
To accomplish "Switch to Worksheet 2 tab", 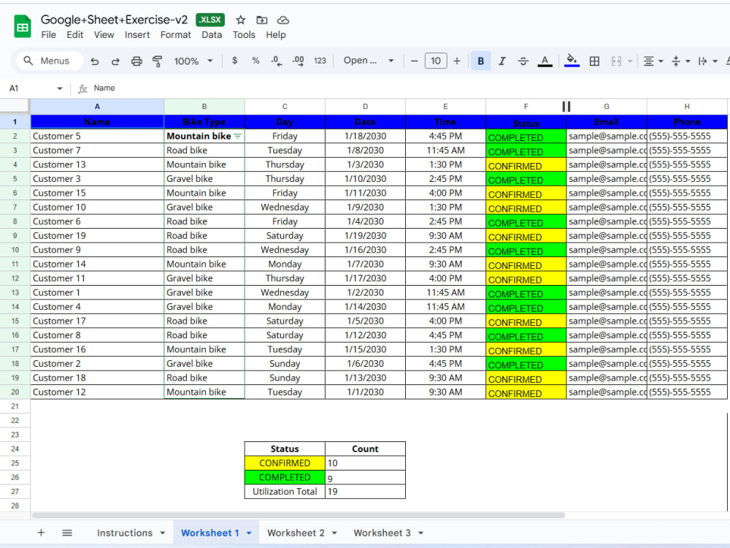I will point(296,533).
